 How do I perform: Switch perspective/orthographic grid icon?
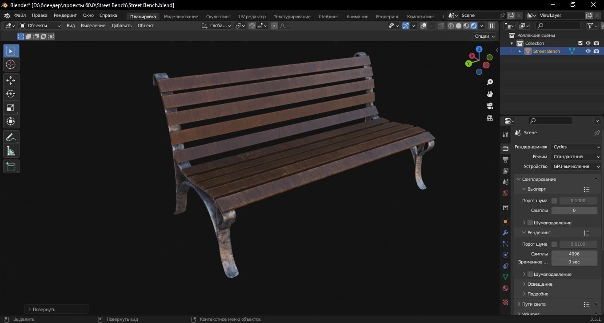[490, 118]
